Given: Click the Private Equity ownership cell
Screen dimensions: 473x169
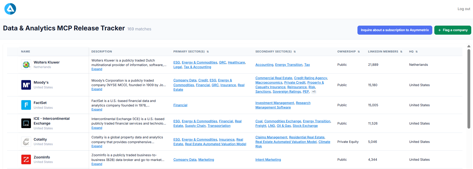Looking at the screenshot, I should (x=348, y=142).
